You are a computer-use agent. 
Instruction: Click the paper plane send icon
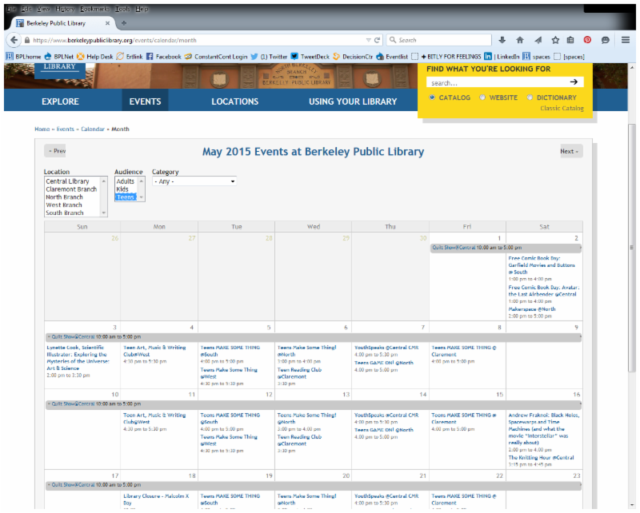538,40
